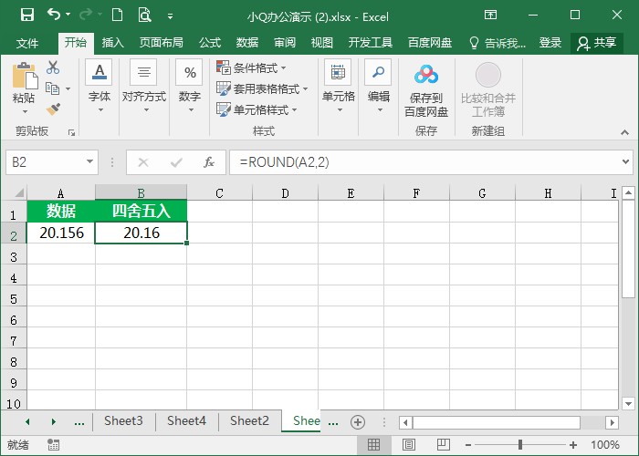Open the 开发工具 tab
Image resolution: width=639 pixels, height=456 pixels.
(x=370, y=43)
